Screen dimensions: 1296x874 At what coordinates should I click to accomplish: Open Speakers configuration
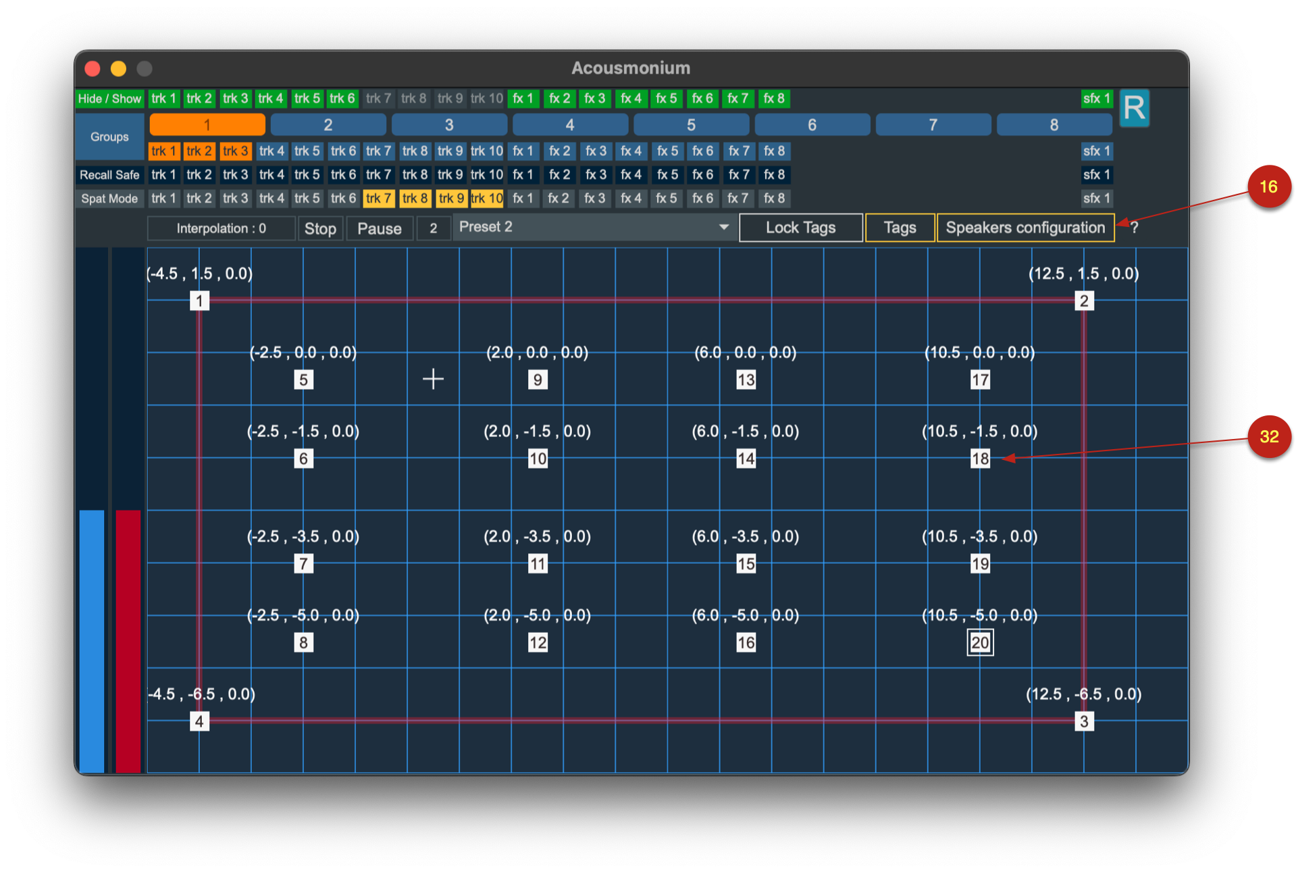point(1025,228)
